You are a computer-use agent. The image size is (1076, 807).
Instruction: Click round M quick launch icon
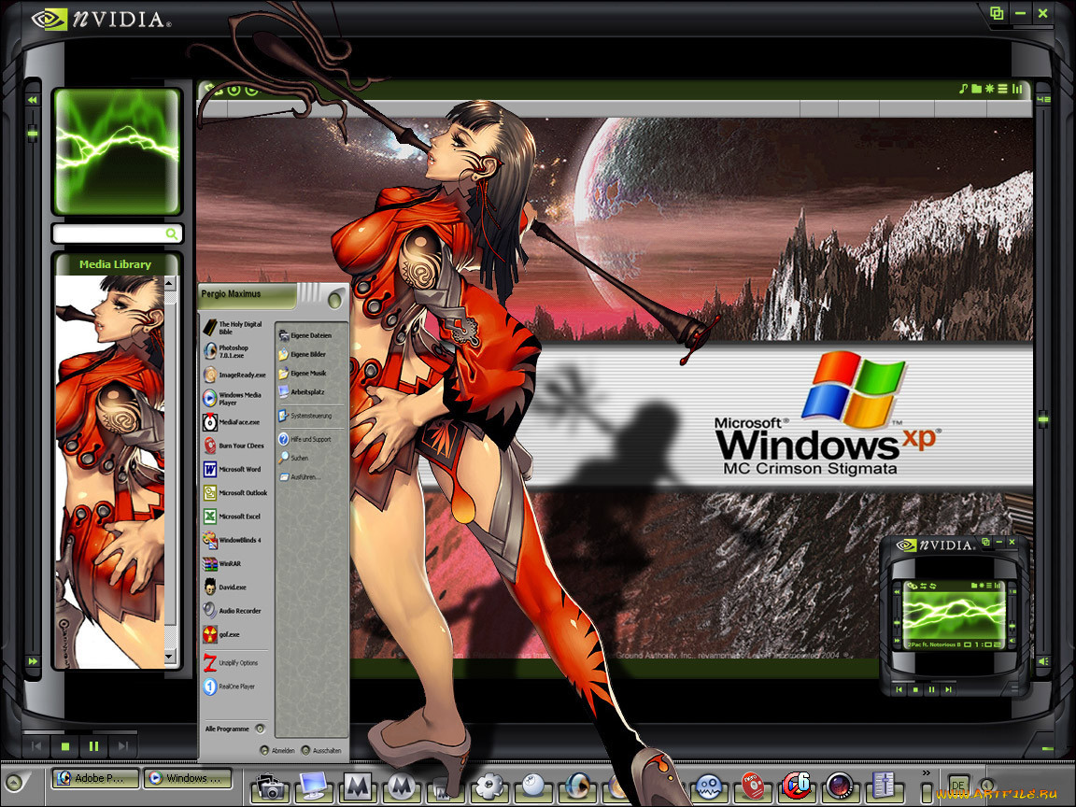pyautogui.click(x=403, y=786)
